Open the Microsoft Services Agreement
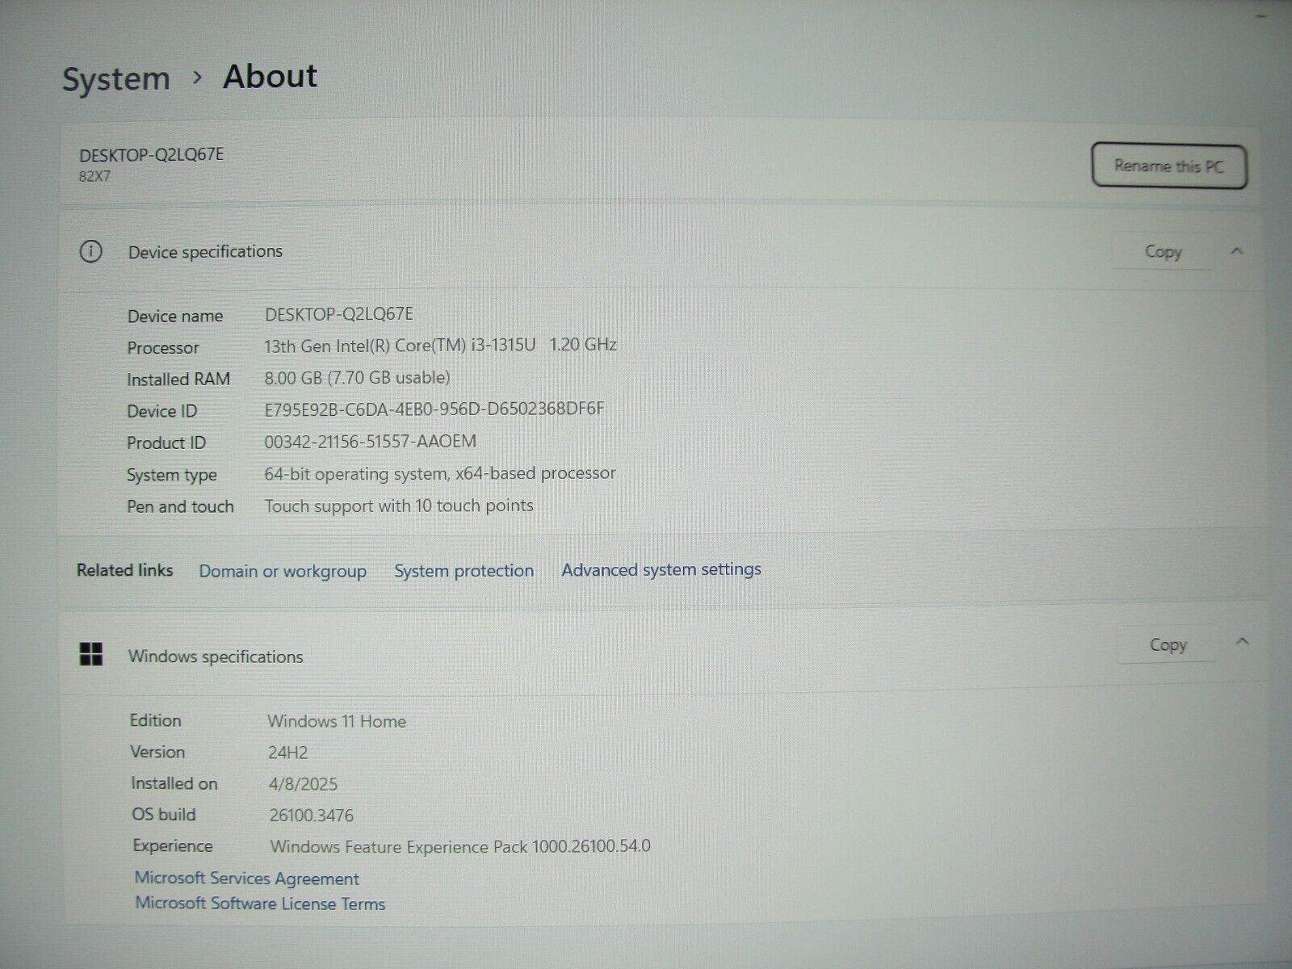This screenshot has height=969, width=1292. [x=245, y=879]
